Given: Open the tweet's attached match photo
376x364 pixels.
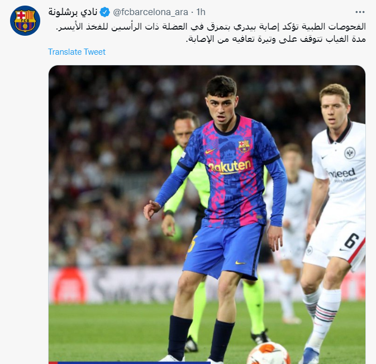Looking at the screenshot, I should click(207, 214).
